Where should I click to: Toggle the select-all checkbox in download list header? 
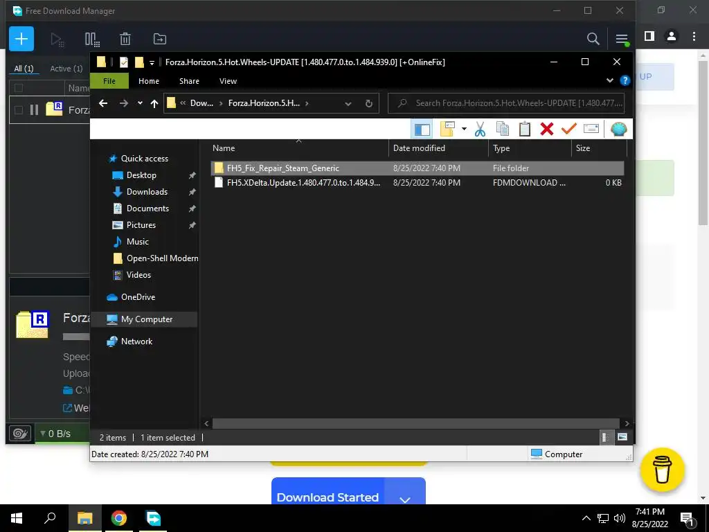19,88
